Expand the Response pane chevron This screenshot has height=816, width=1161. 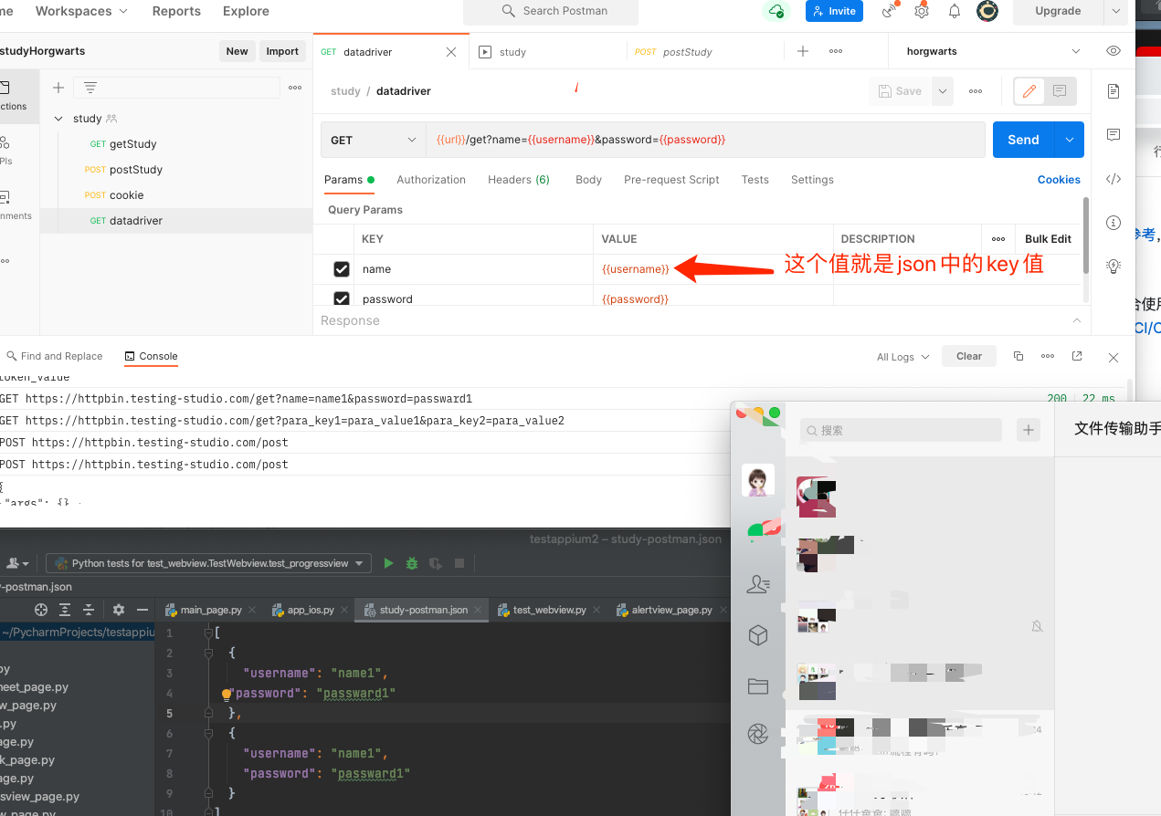click(x=1076, y=320)
